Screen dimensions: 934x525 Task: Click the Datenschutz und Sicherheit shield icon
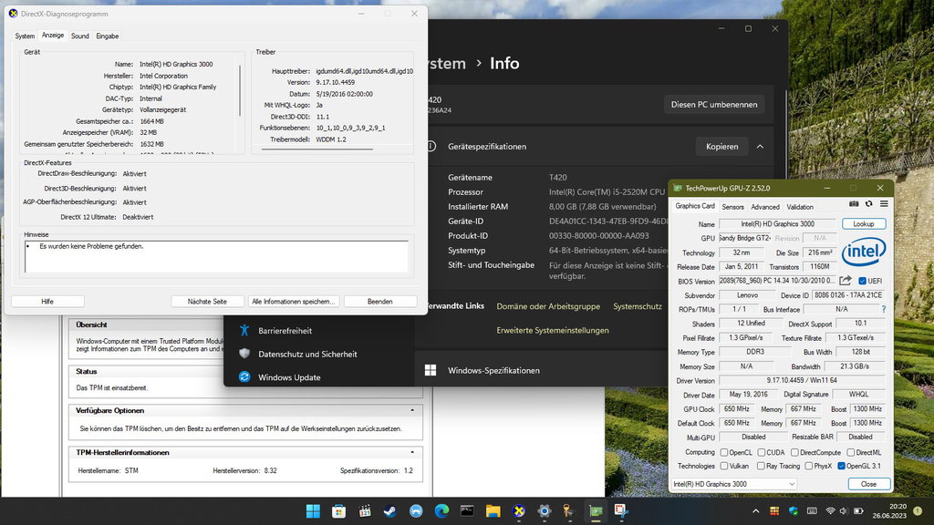243,354
